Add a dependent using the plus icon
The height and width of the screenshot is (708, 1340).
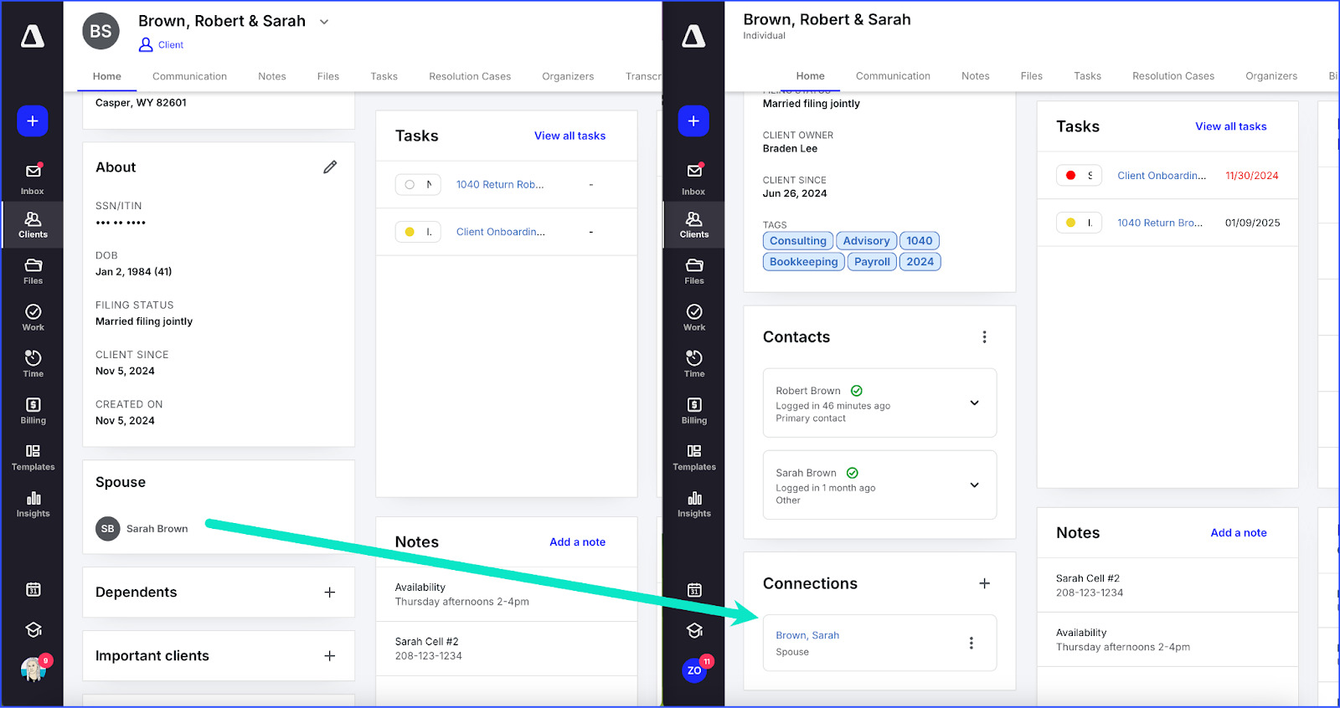[x=329, y=593]
